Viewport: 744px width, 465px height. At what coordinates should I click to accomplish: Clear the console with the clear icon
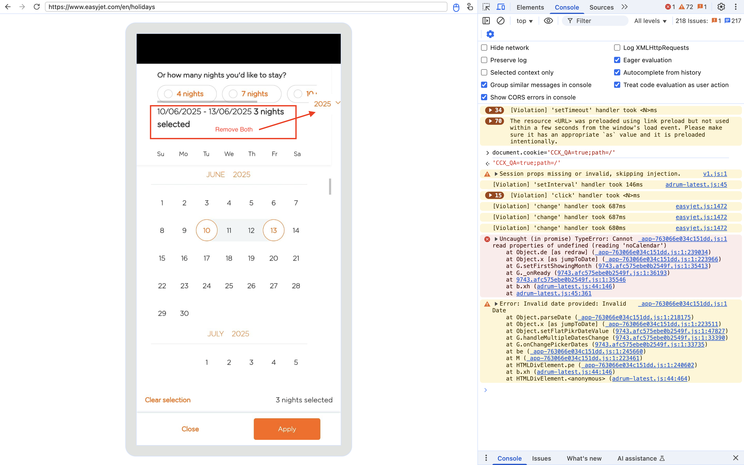(x=500, y=21)
